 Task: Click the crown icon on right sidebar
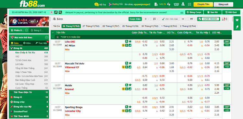(237, 20)
